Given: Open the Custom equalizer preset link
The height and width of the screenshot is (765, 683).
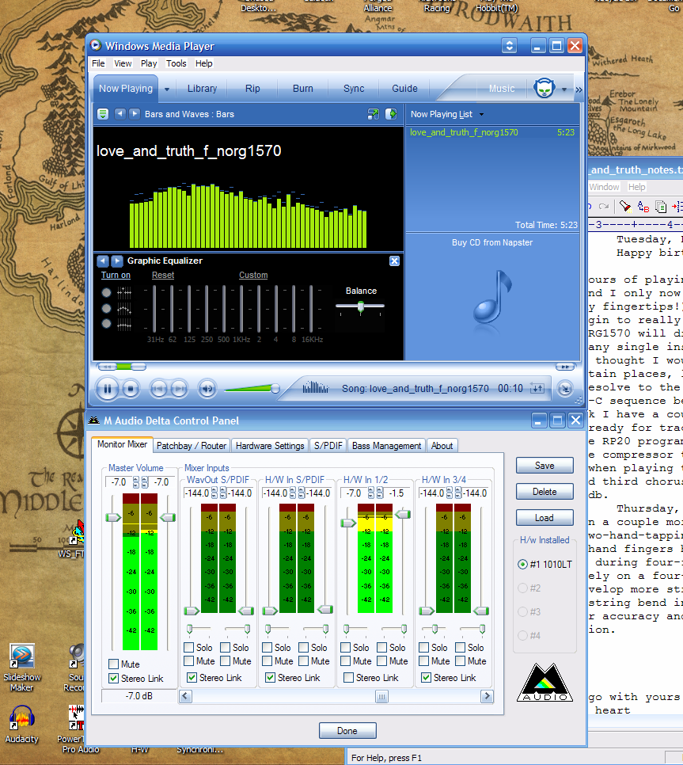Looking at the screenshot, I should click(253, 275).
